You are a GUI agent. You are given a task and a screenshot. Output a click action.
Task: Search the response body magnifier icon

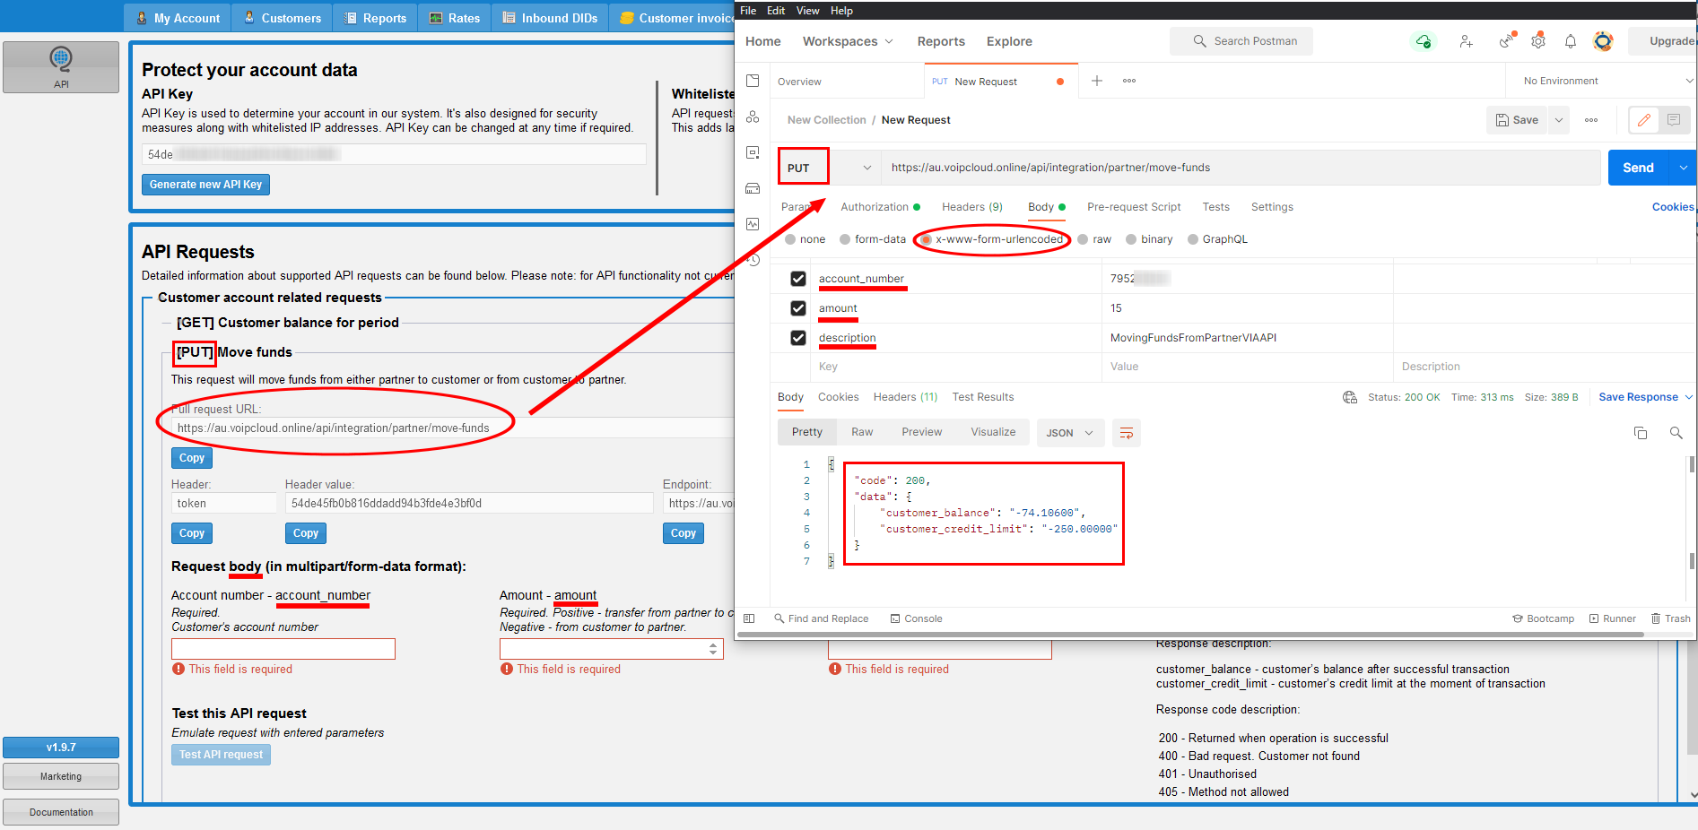pyautogui.click(x=1676, y=433)
